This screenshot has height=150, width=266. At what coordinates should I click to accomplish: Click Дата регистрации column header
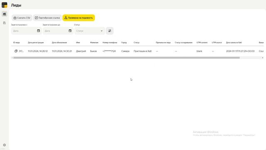click(x=36, y=42)
